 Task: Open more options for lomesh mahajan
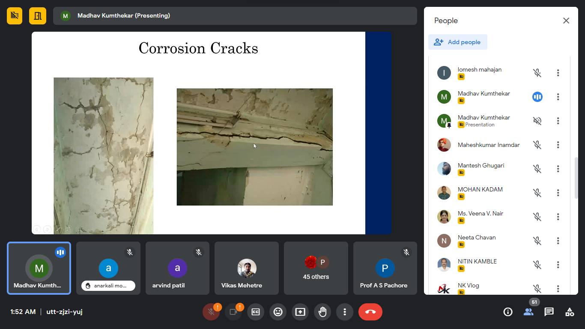click(x=558, y=73)
